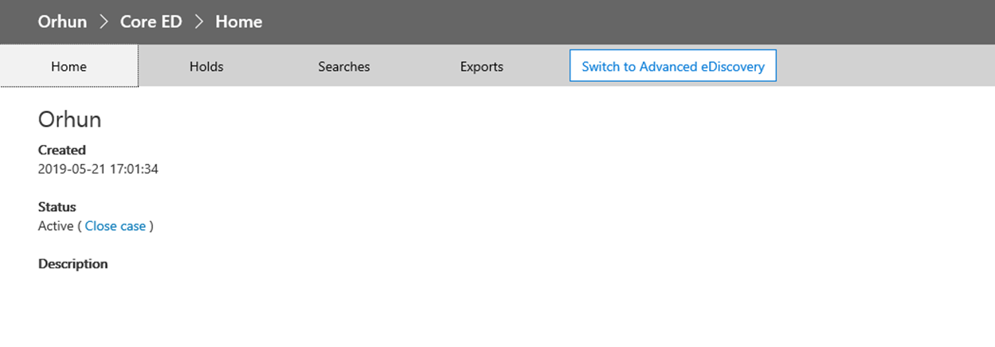Click the dark header bar's empty area
Screen dimensions: 995x347
click(x=629, y=22)
